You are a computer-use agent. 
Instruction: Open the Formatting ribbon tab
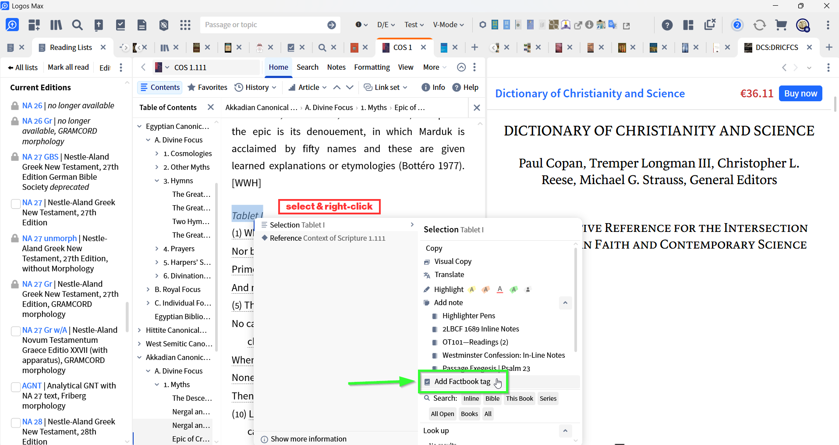pos(372,67)
